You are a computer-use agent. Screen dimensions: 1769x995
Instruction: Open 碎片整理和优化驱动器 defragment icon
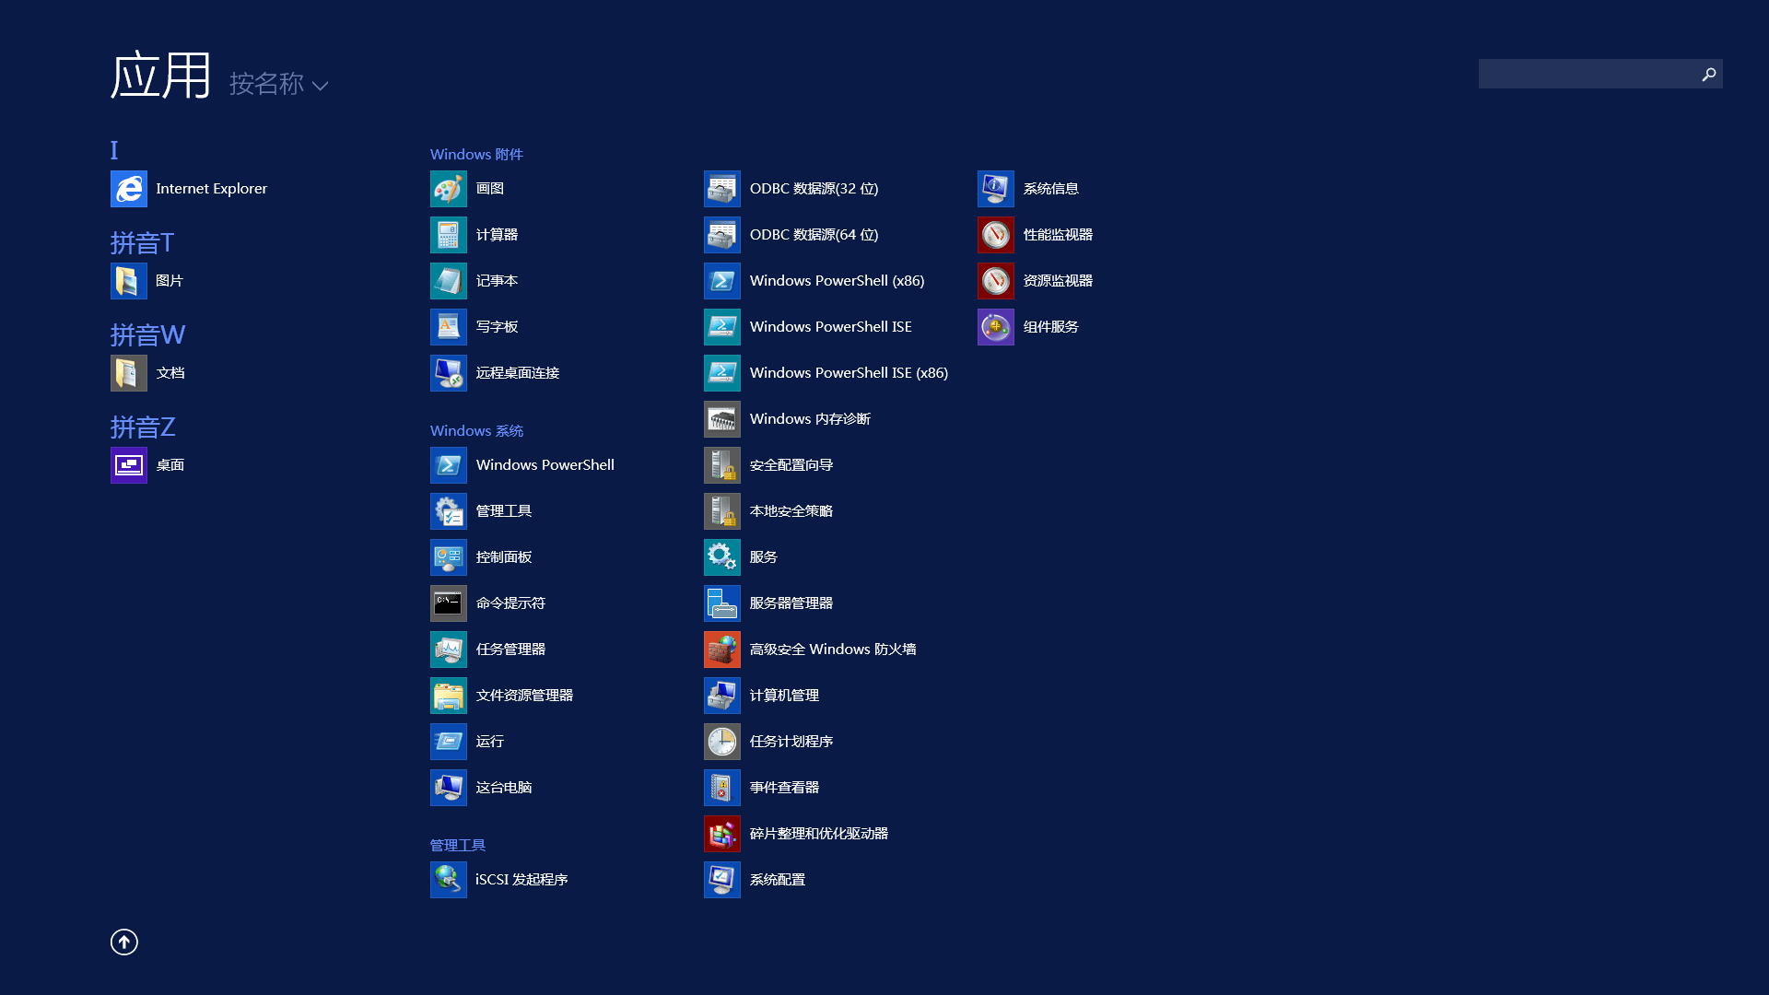[722, 834]
